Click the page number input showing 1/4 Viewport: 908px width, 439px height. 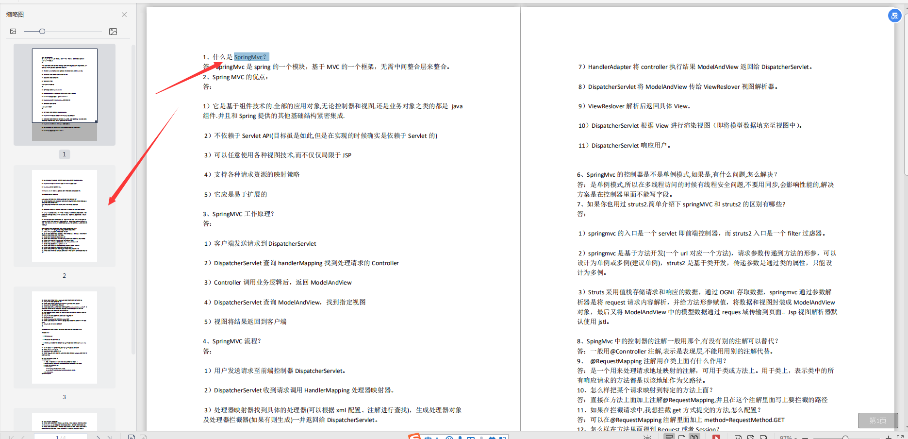61,437
